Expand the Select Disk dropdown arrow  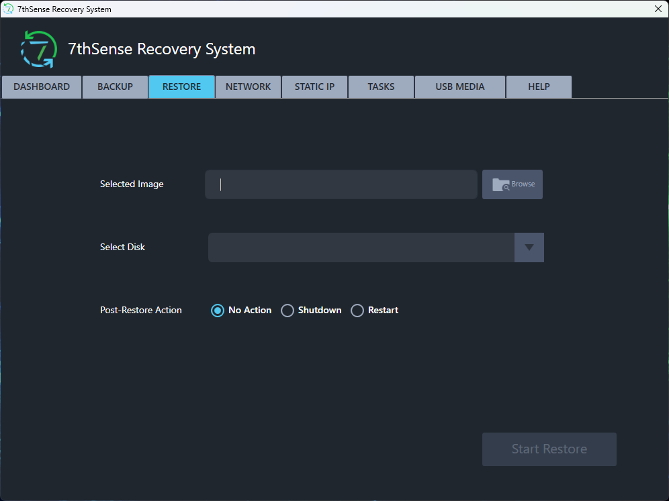pyautogui.click(x=529, y=247)
